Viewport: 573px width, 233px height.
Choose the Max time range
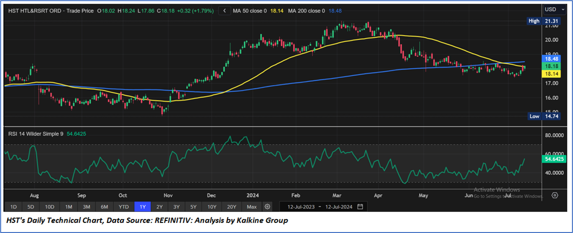252,207
